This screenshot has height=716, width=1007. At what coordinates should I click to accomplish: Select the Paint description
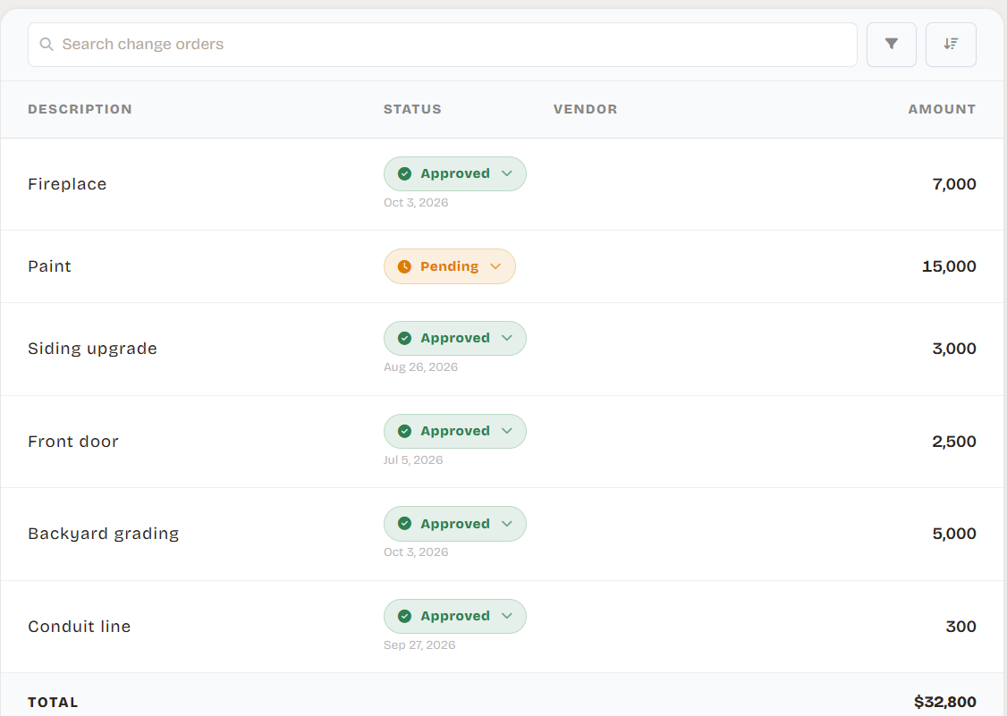(x=49, y=266)
